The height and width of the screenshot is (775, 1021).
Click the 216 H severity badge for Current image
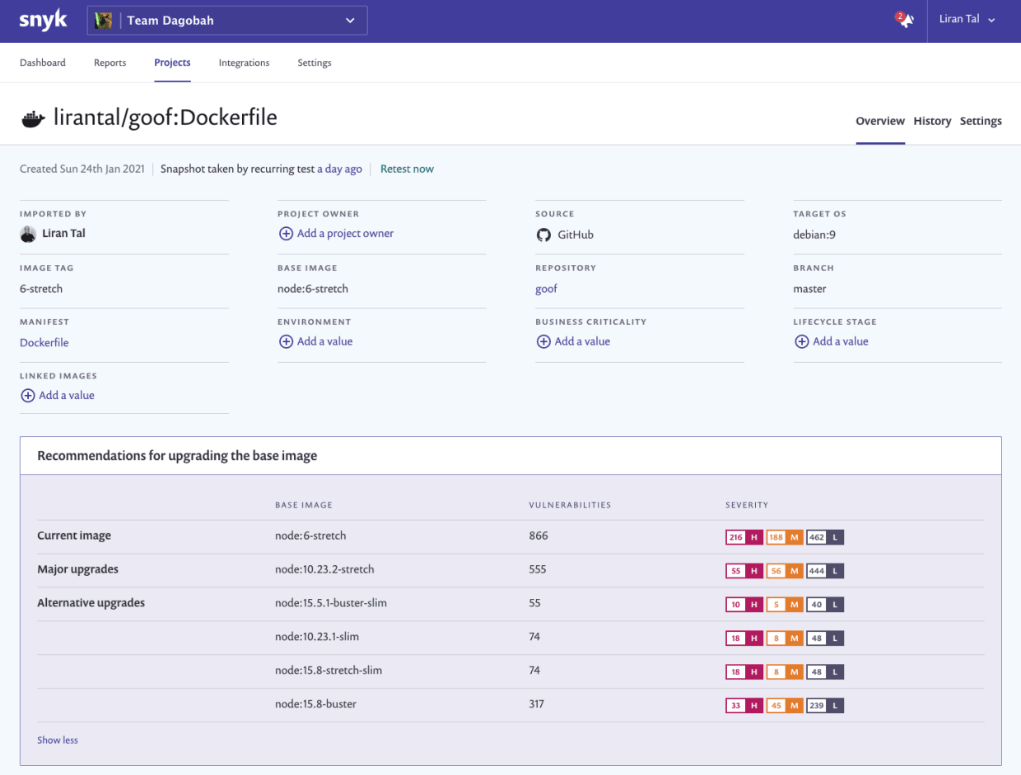744,537
